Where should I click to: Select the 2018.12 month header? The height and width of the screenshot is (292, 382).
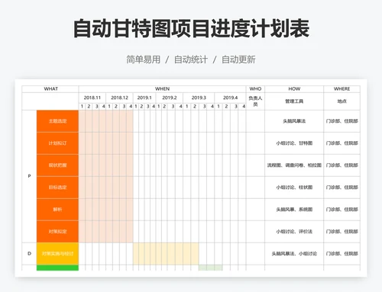[x=119, y=98]
